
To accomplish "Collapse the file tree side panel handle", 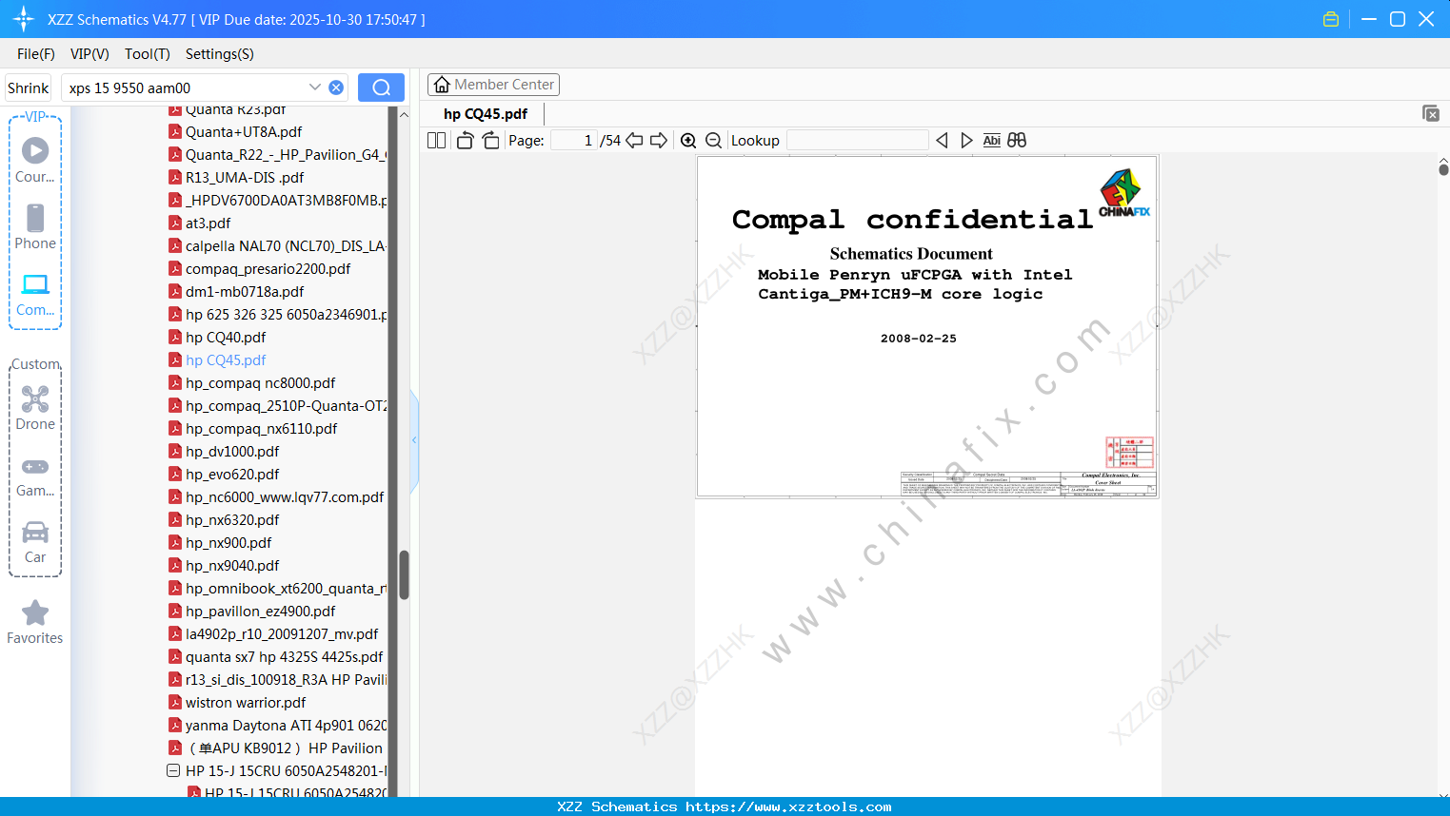I will point(414,440).
